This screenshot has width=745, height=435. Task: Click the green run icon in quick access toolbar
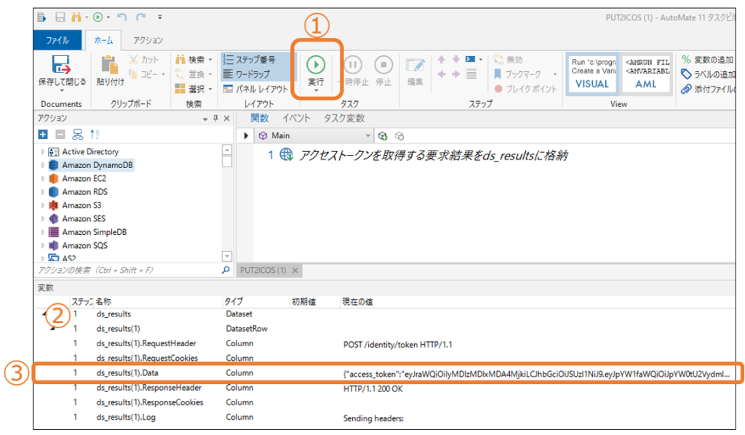point(98,17)
